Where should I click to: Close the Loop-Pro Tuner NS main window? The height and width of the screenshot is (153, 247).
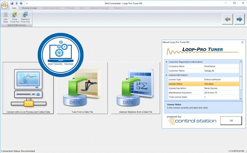point(243,3)
